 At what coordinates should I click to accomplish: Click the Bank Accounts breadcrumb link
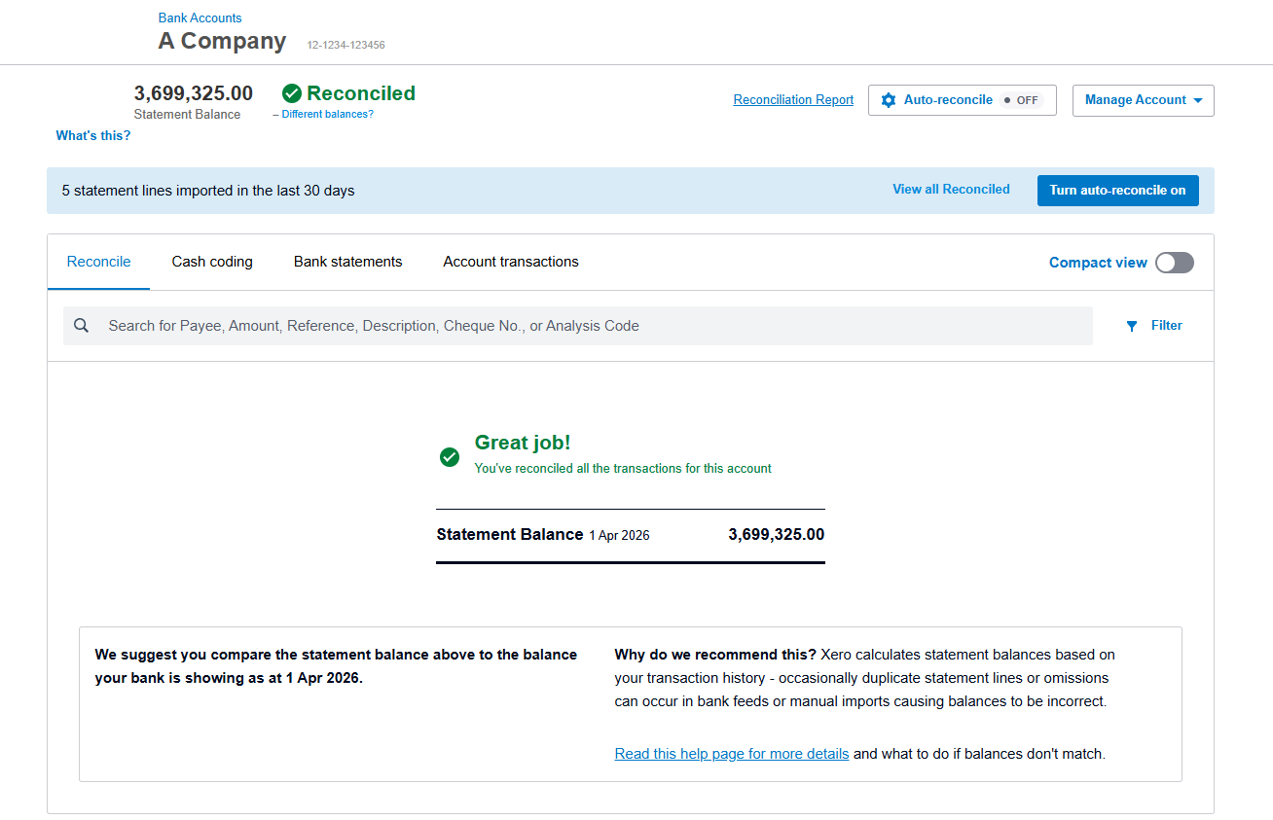200,18
